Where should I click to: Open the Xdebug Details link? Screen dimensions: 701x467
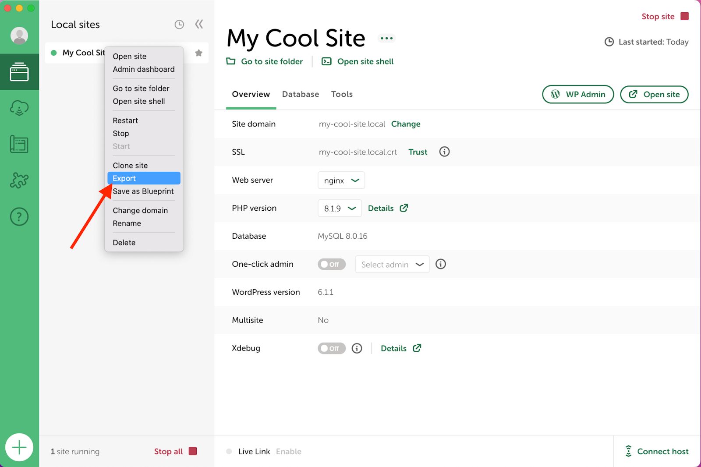click(x=393, y=348)
